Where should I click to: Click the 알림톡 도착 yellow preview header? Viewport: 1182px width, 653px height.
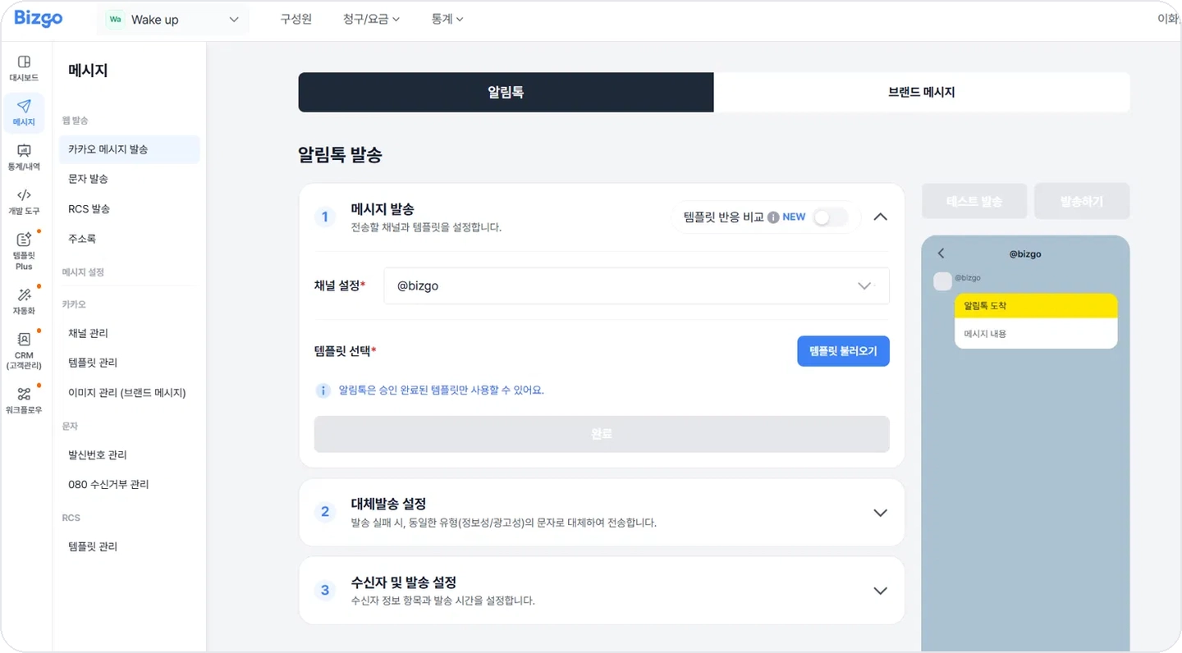(1036, 306)
